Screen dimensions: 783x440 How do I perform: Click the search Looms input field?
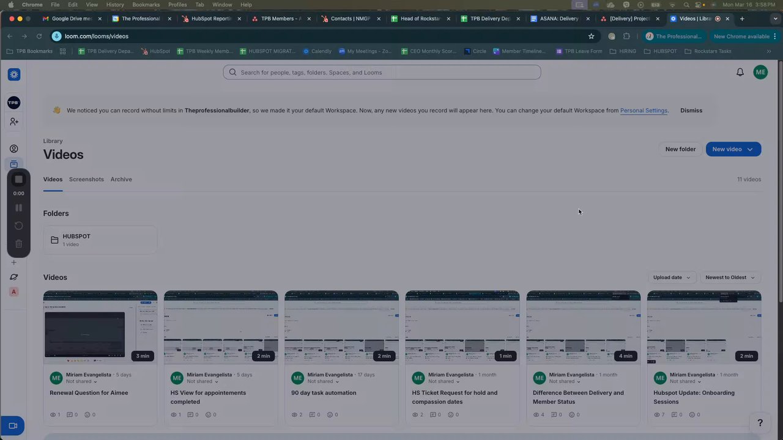pyautogui.click(x=382, y=72)
